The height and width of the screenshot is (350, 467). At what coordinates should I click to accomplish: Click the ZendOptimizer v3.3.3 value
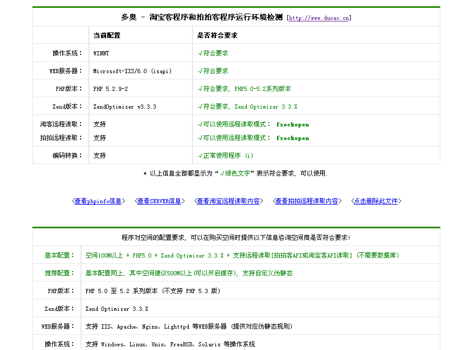point(124,107)
